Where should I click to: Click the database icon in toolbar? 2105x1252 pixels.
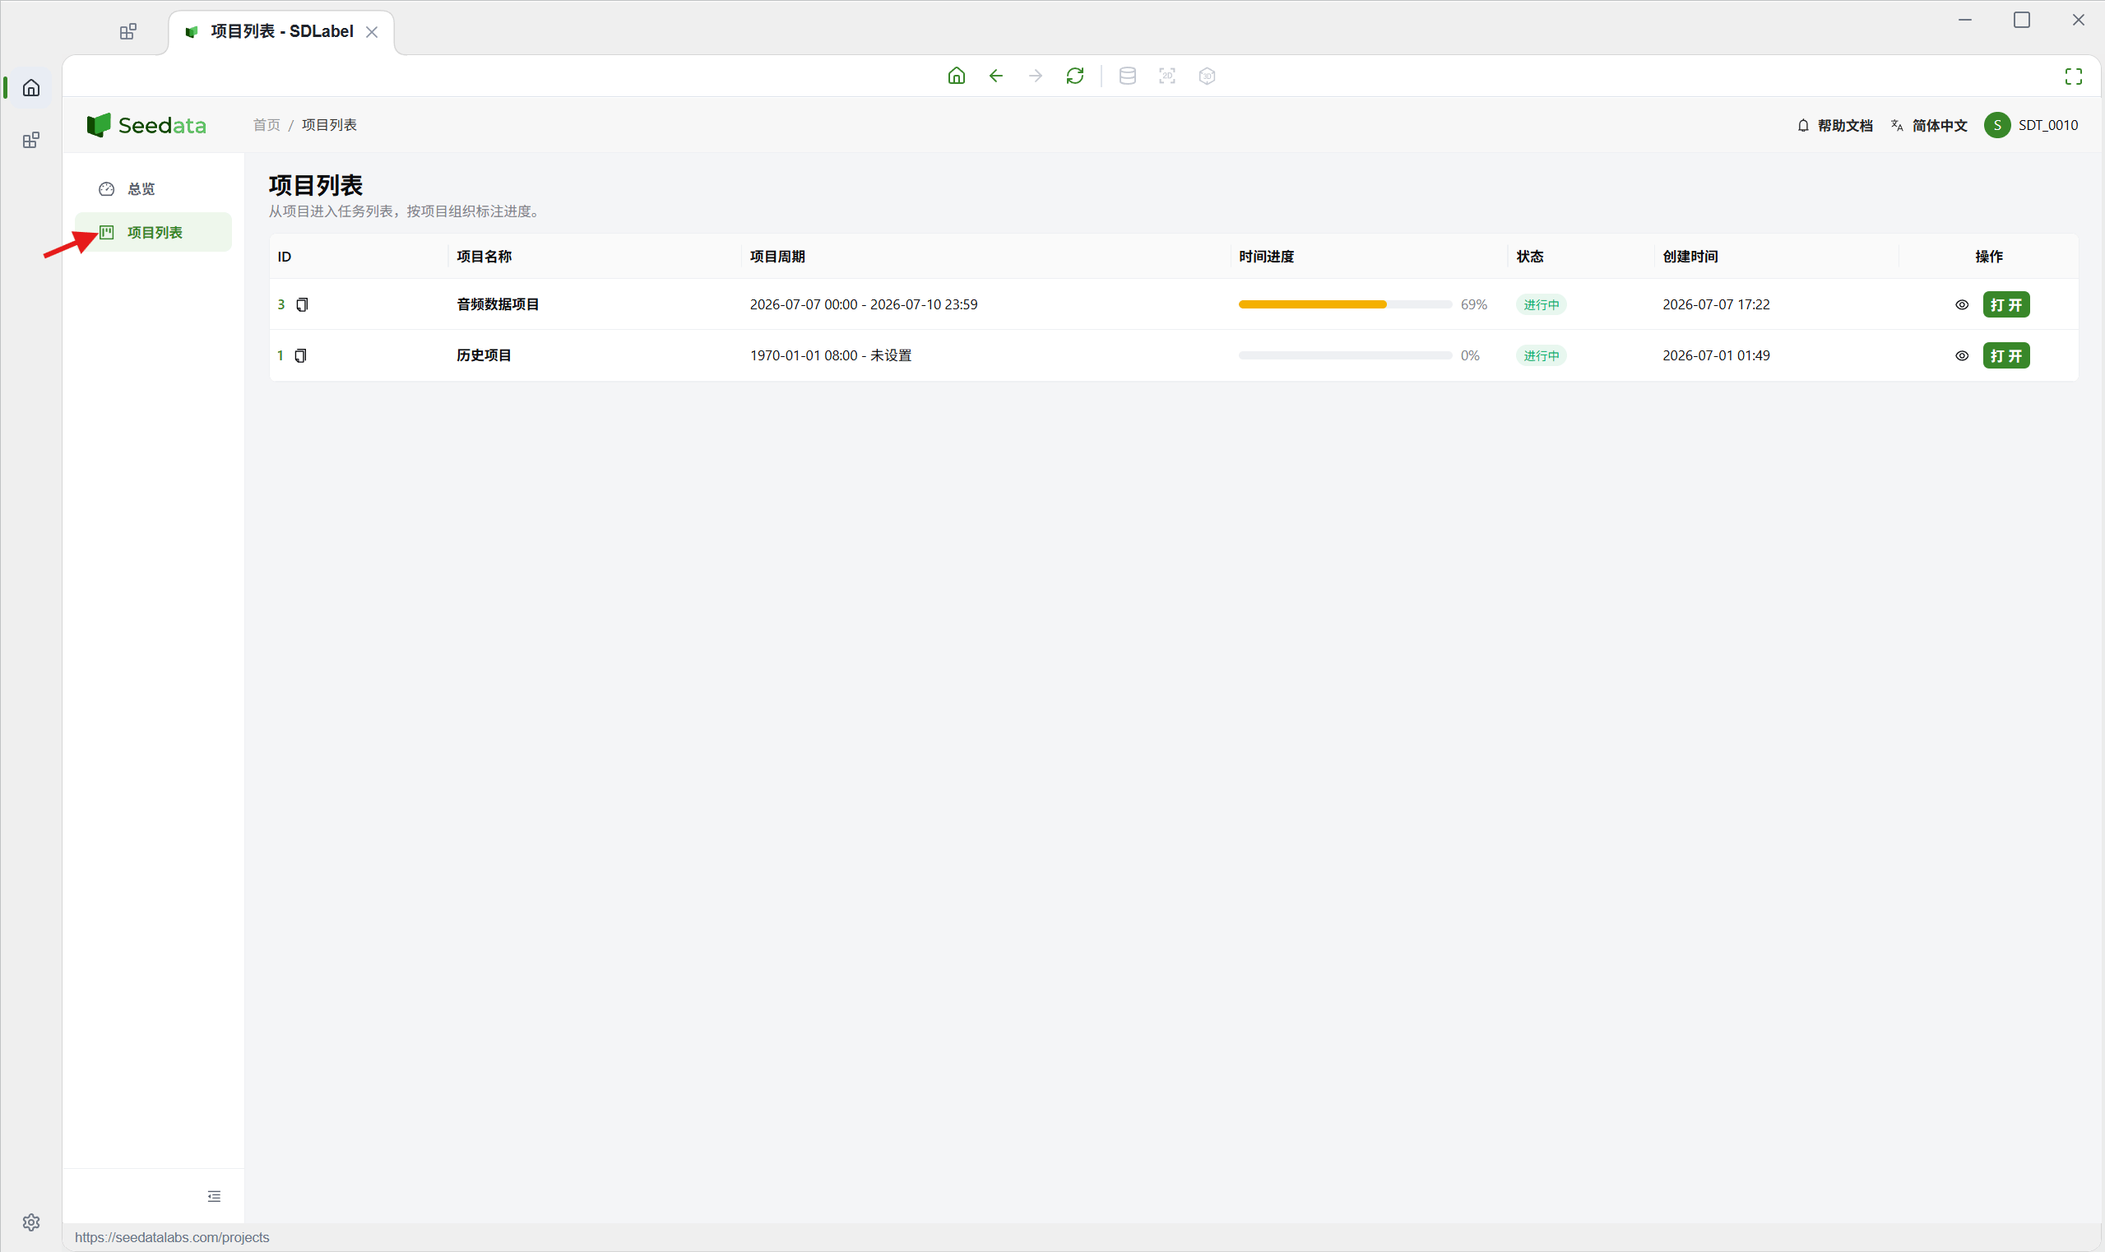pos(1127,76)
